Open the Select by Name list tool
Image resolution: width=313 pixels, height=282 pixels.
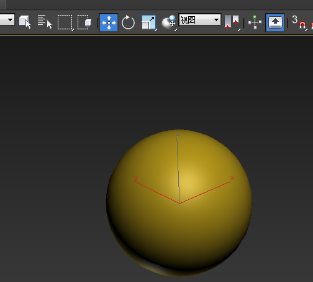45,22
